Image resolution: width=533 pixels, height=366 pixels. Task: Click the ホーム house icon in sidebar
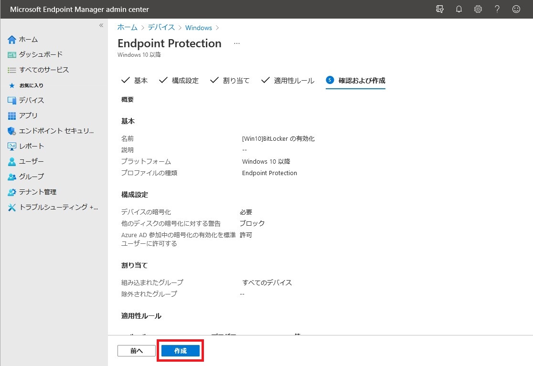click(x=12, y=40)
